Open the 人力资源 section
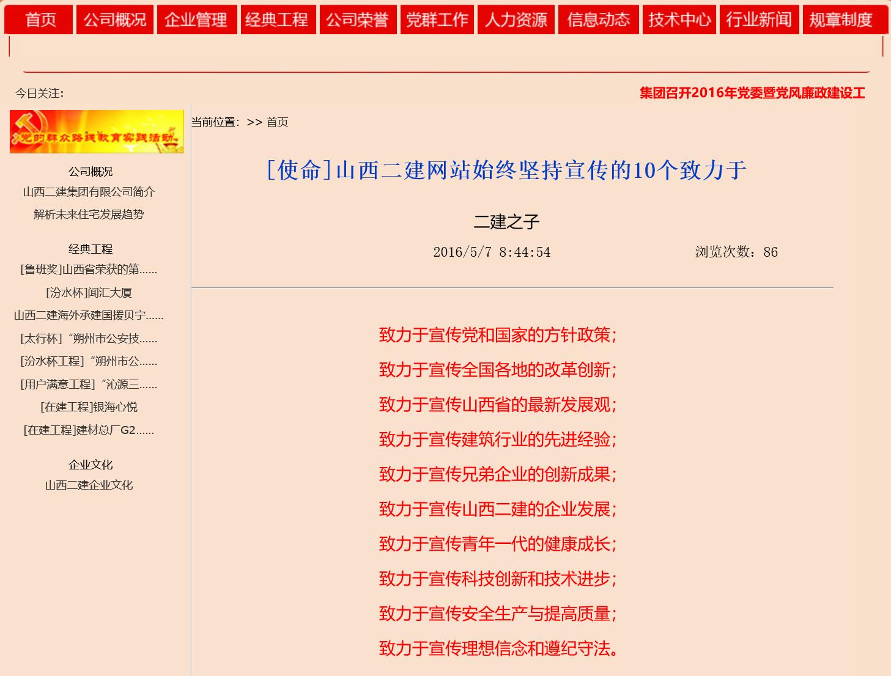The height and width of the screenshot is (676, 891). tap(517, 20)
